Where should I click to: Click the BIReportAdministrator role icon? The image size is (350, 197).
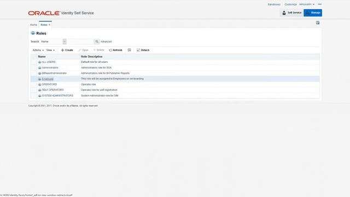tap(40, 73)
